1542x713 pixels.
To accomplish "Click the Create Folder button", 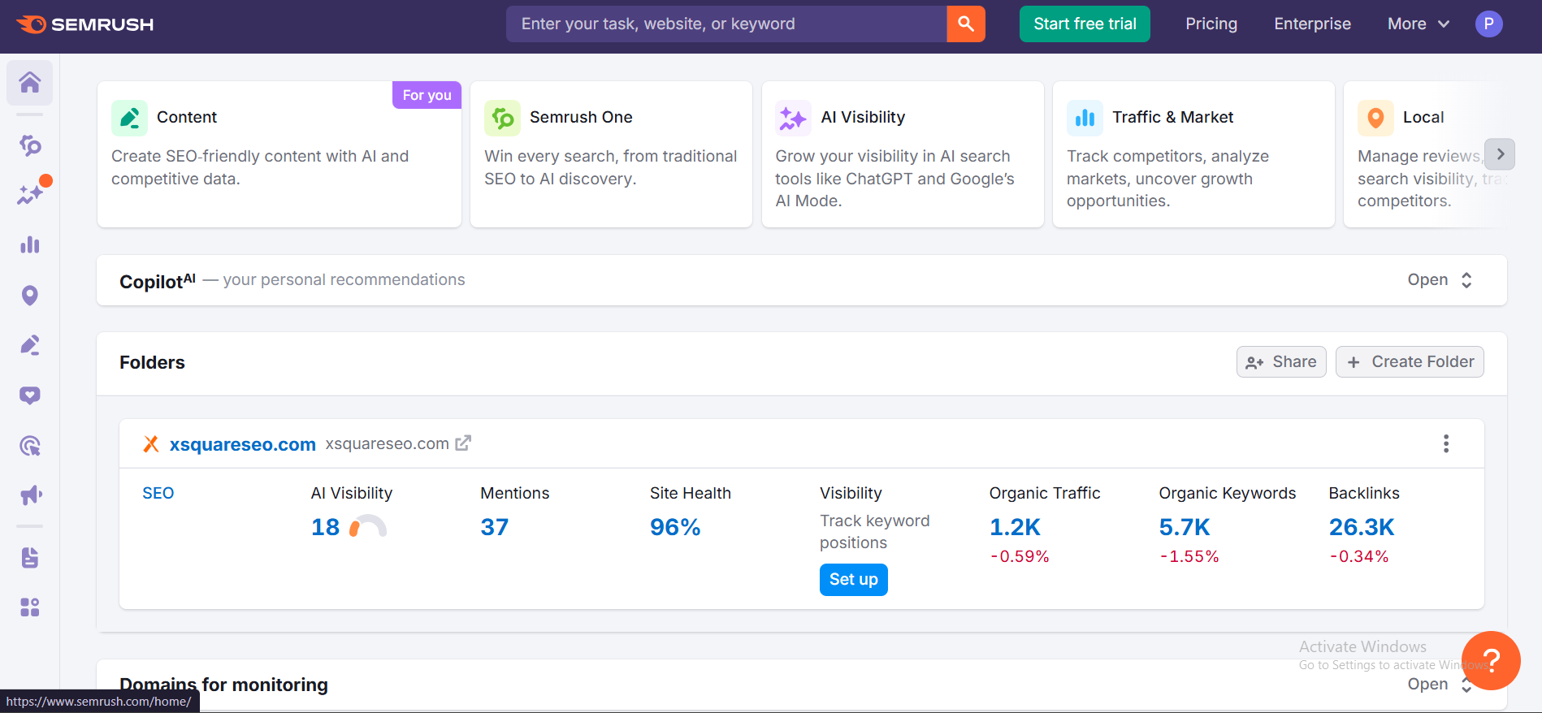I will [1410, 362].
